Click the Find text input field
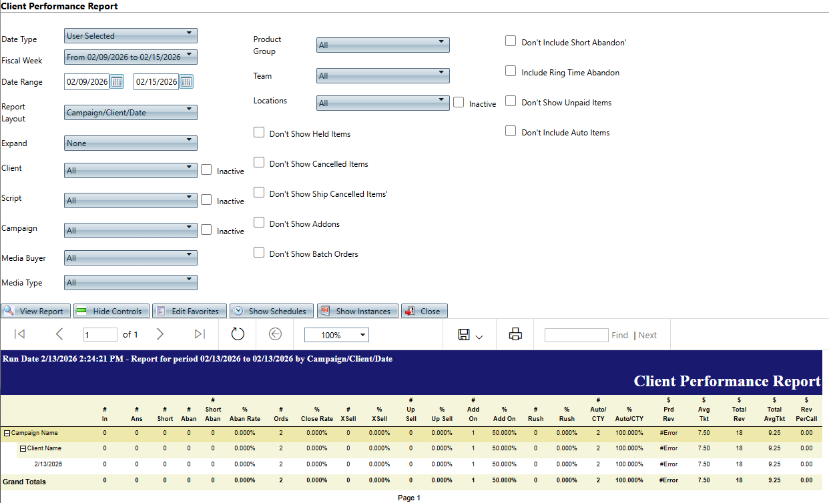Viewport: 829px width, 503px height. point(576,335)
